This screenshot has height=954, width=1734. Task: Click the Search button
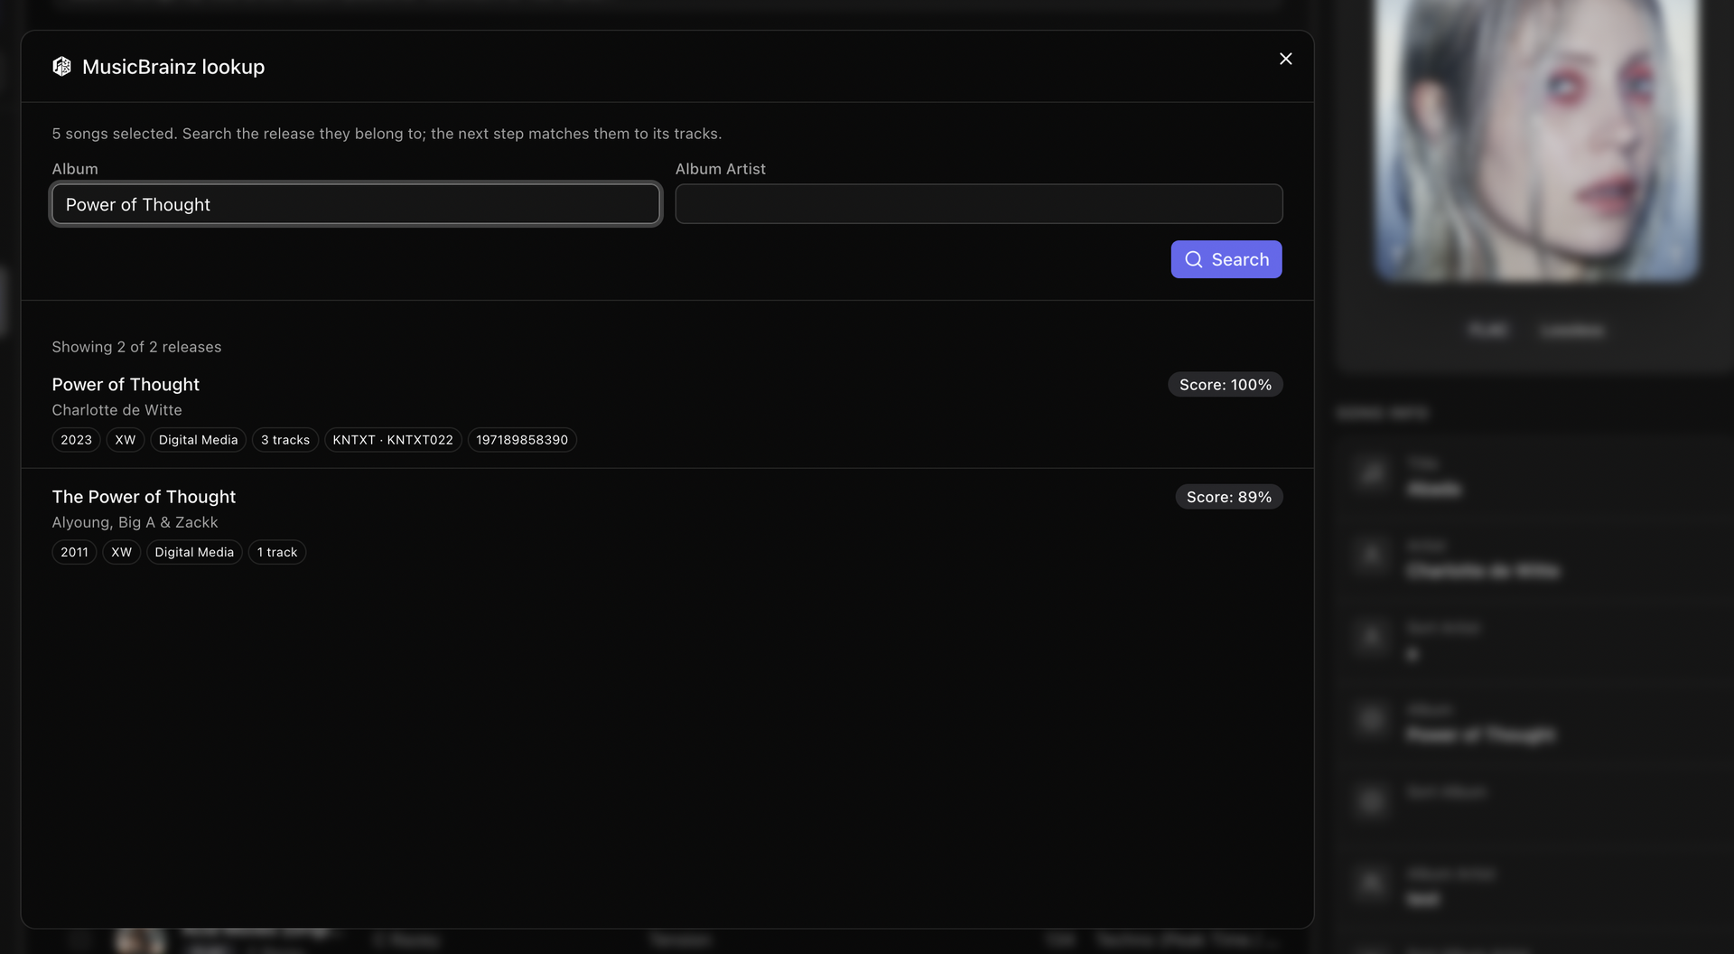tap(1226, 259)
